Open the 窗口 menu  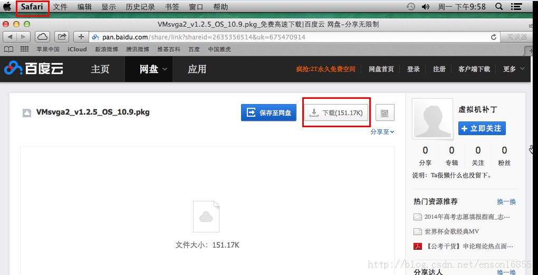(196, 7)
